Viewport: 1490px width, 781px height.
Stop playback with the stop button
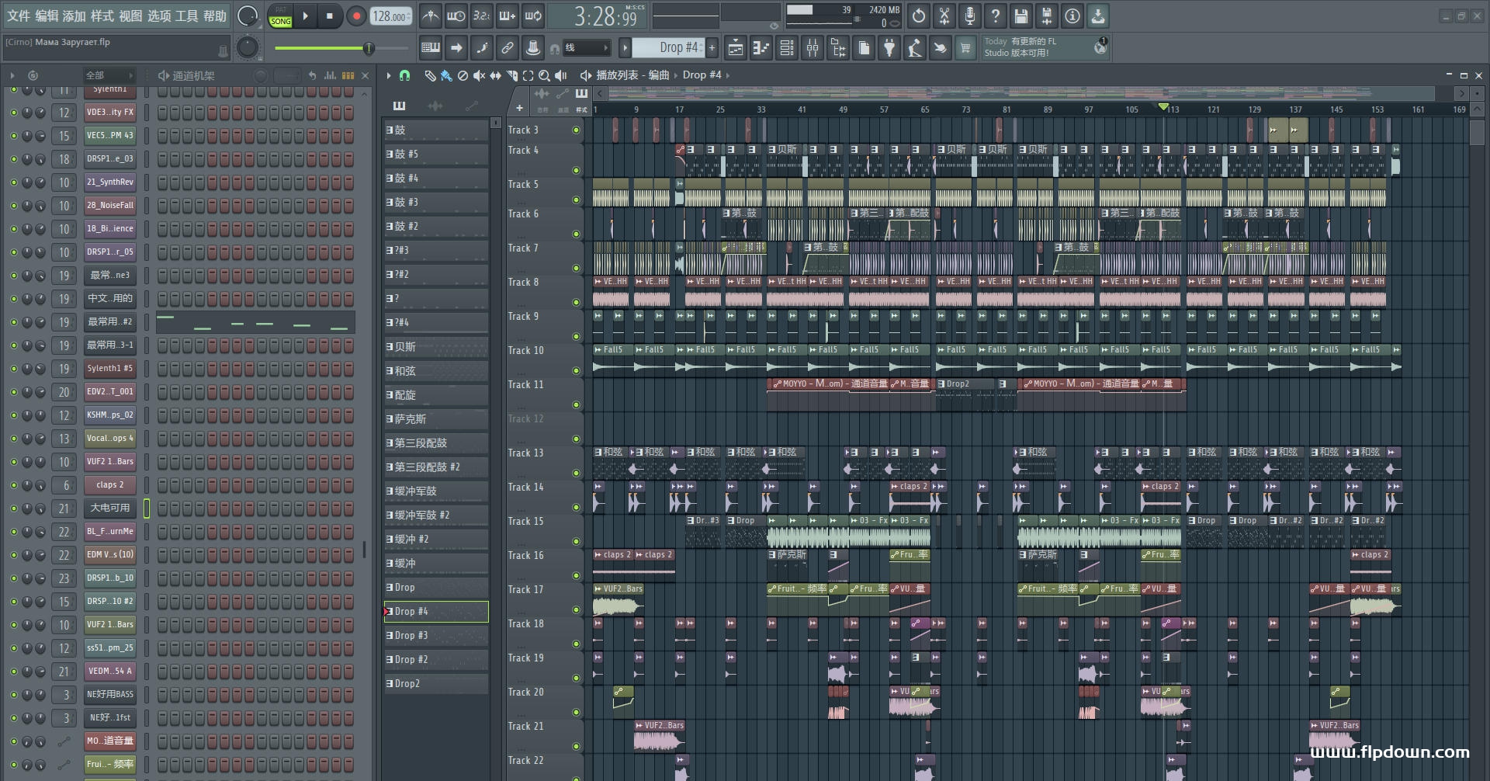[x=330, y=16]
